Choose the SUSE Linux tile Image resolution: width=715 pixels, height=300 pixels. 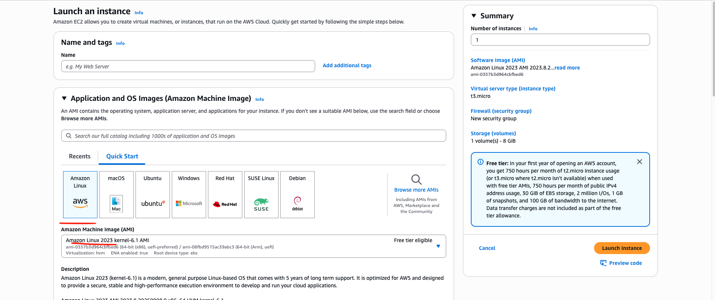261,195
